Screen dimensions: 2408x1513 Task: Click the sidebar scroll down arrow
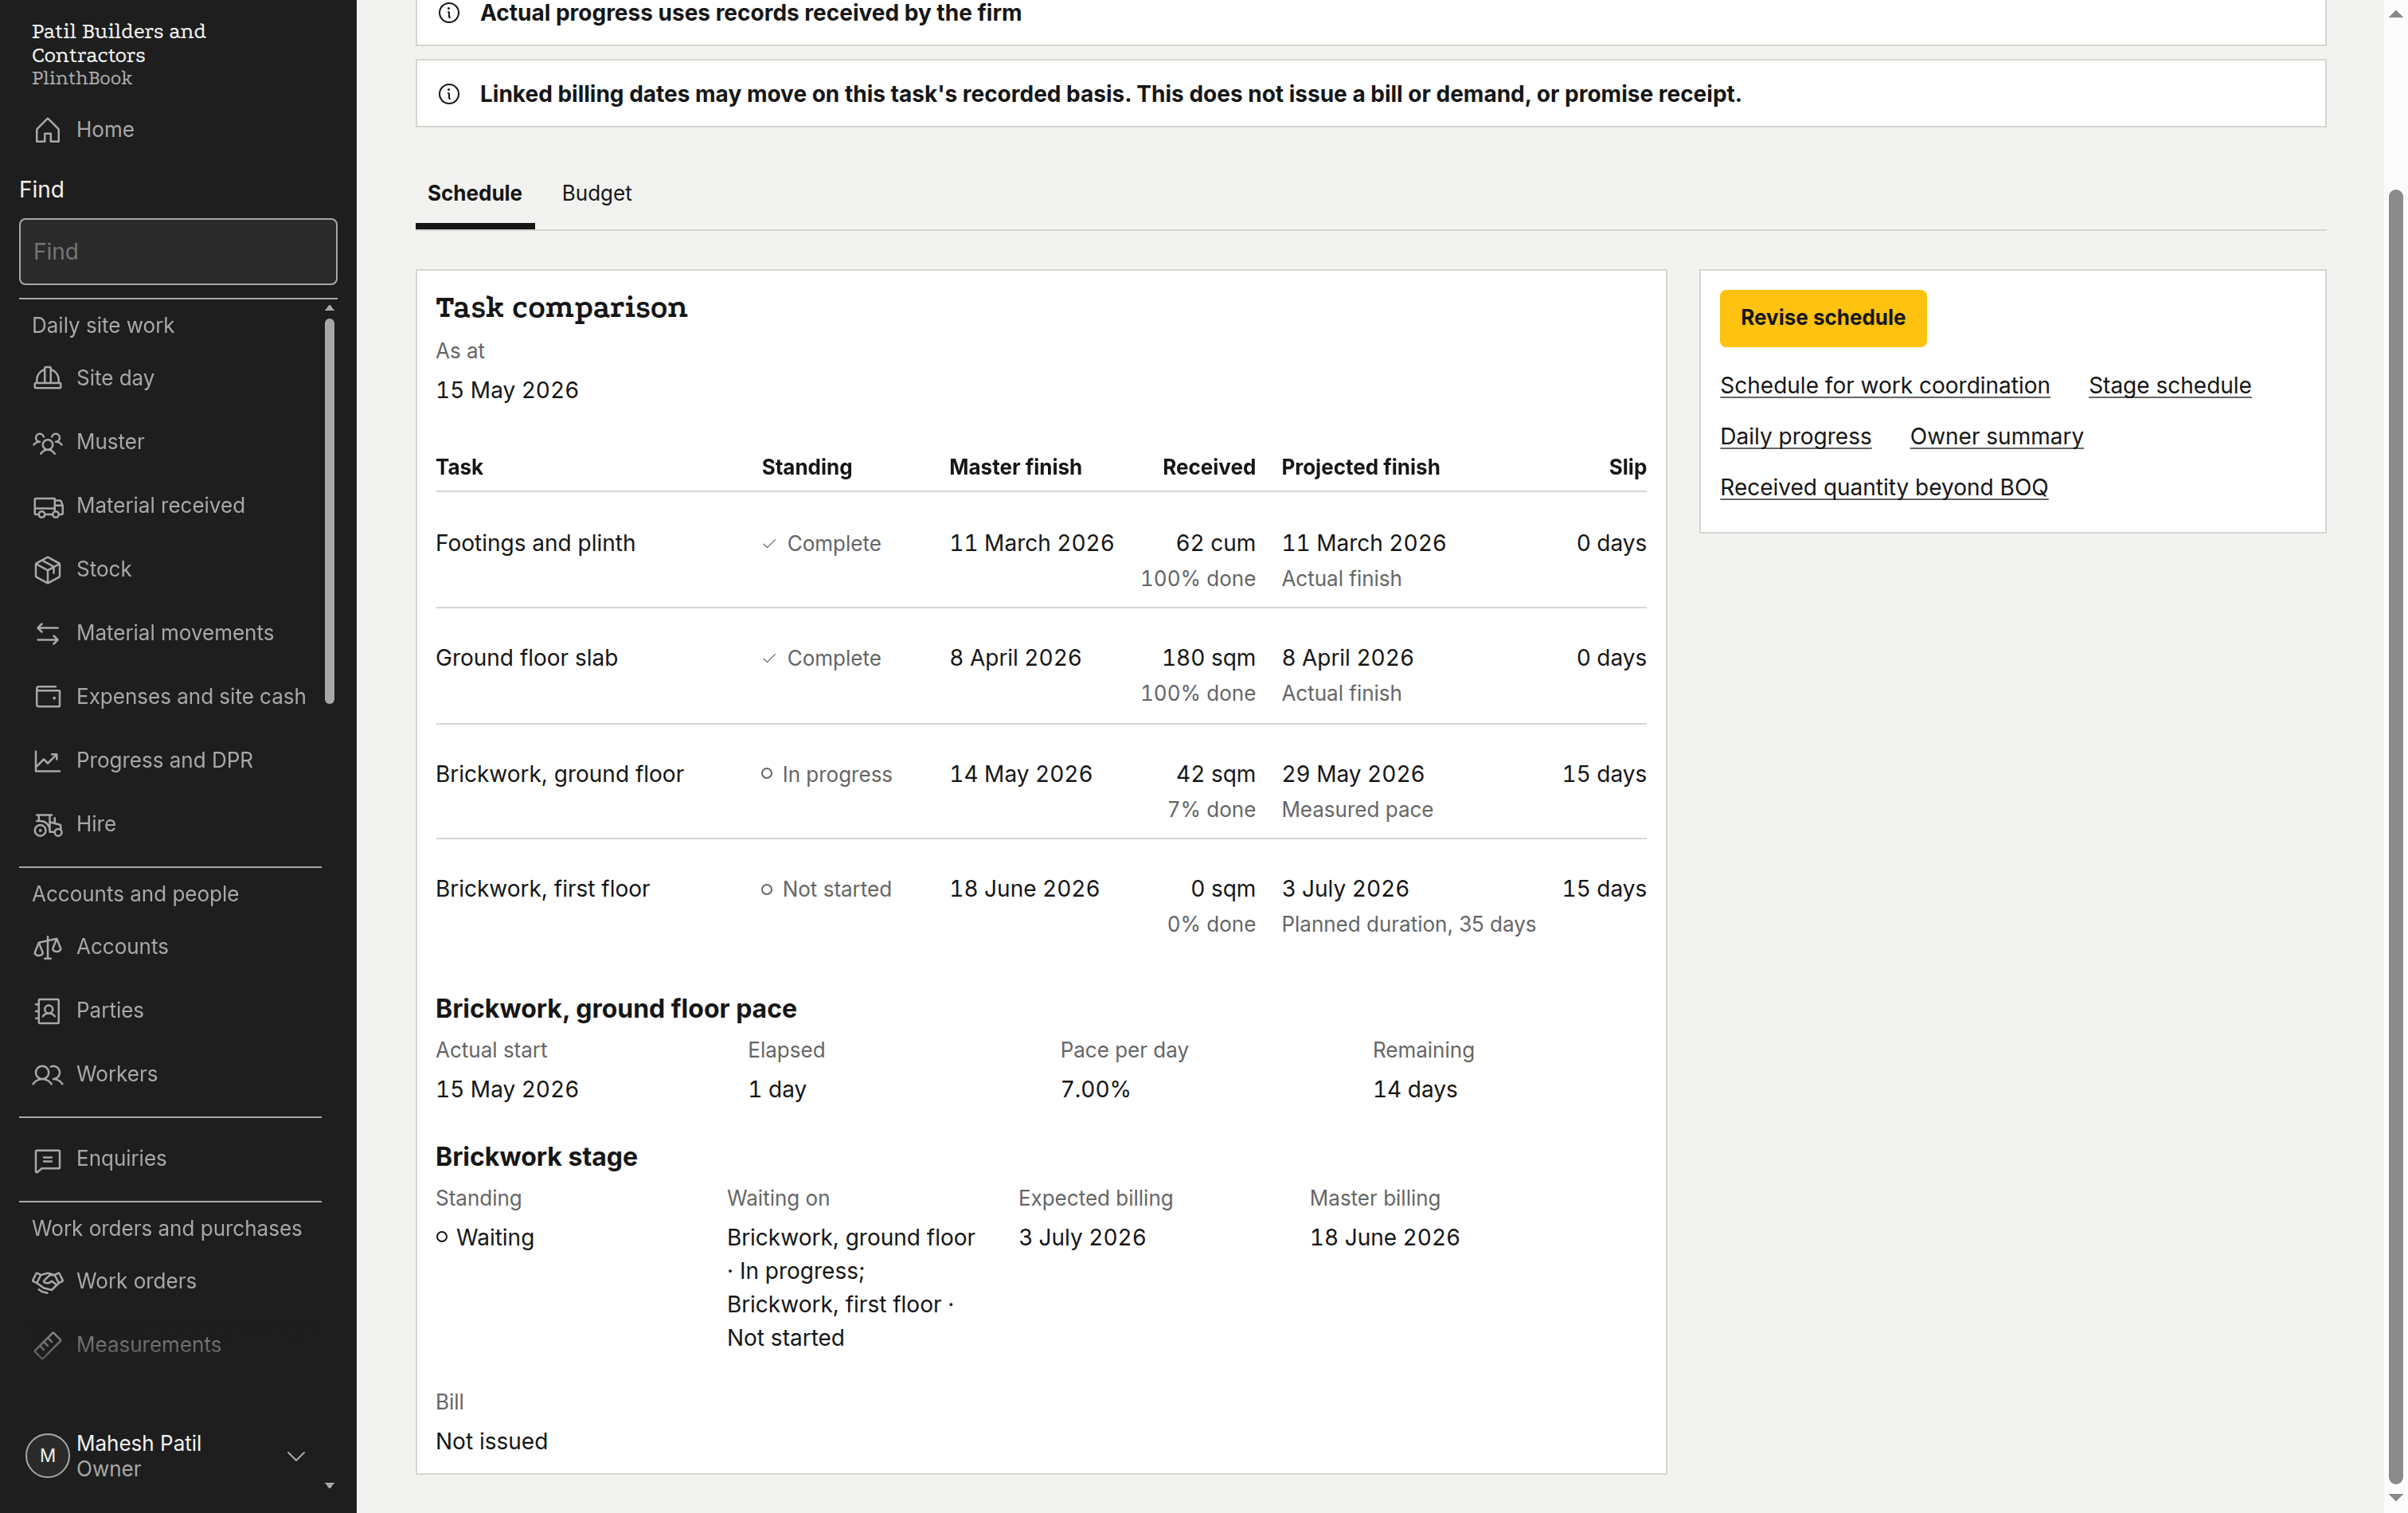(x=329, y=1486)
